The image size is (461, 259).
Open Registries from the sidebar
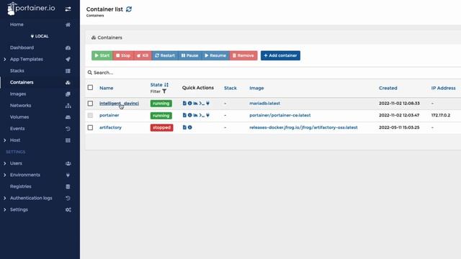coord(21,186)
